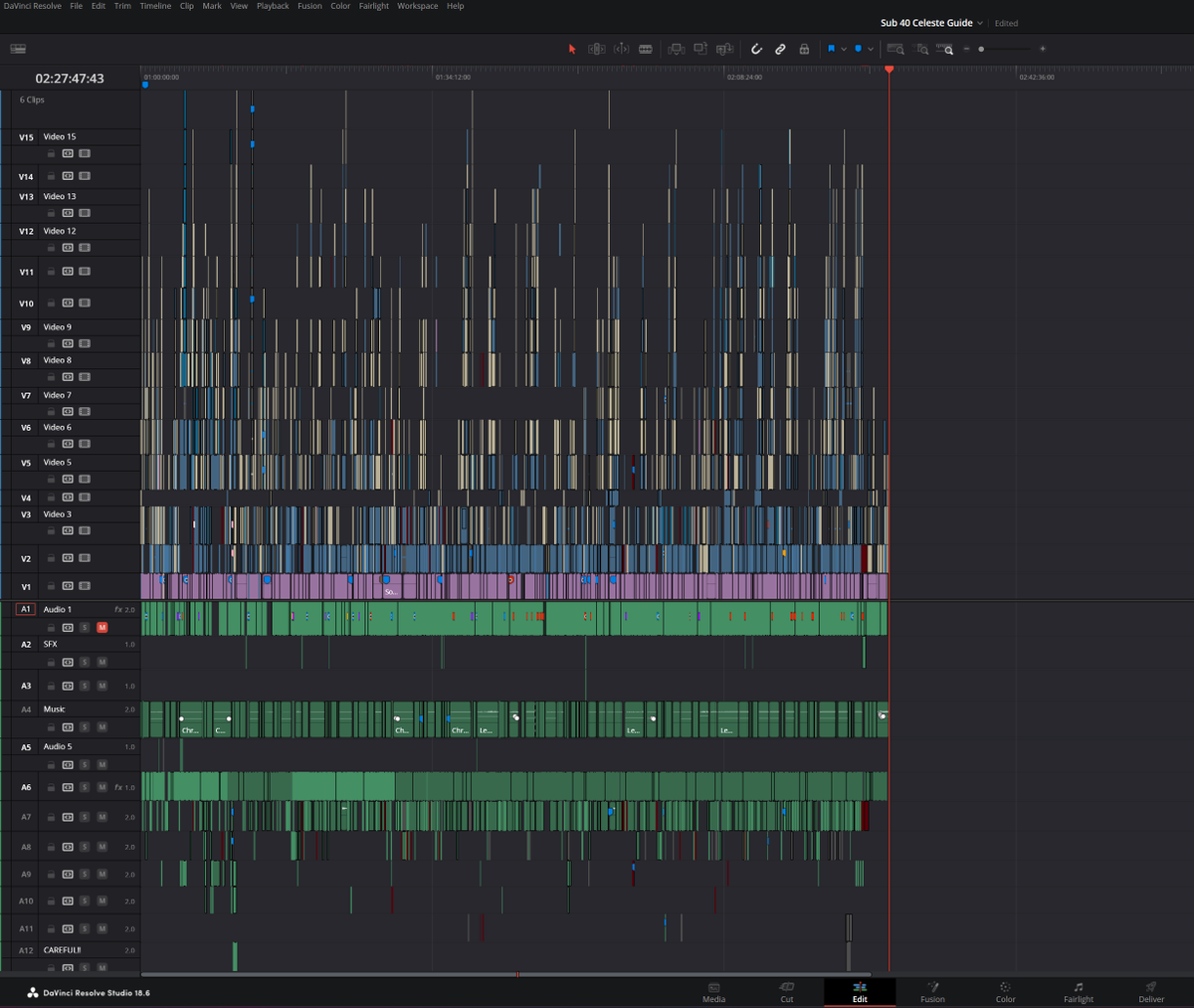Select the V1 track destination button

click(26, 587)
